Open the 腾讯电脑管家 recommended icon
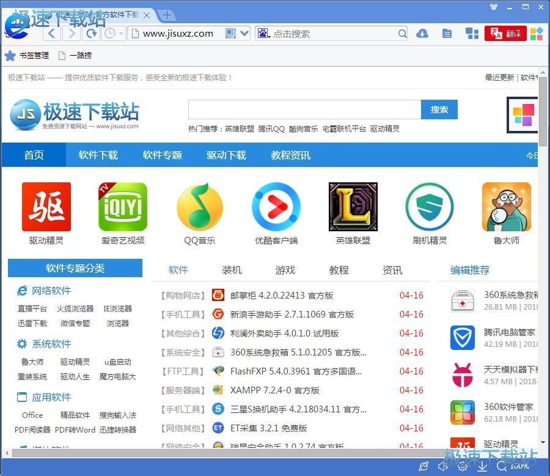Viewport: 550px width, 476px height. pos(463,338)
